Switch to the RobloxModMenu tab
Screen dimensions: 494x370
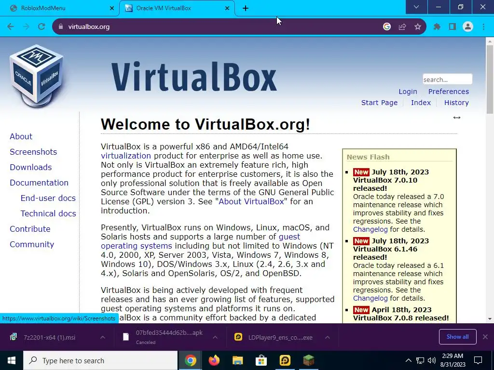click(60, 8)
